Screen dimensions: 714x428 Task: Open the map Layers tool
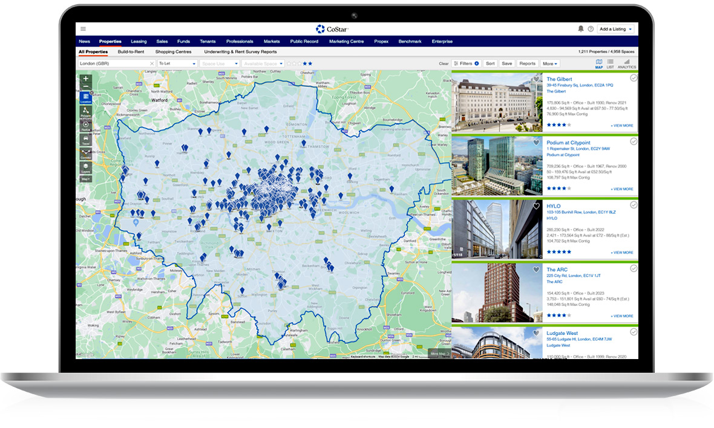pos(85,167)
